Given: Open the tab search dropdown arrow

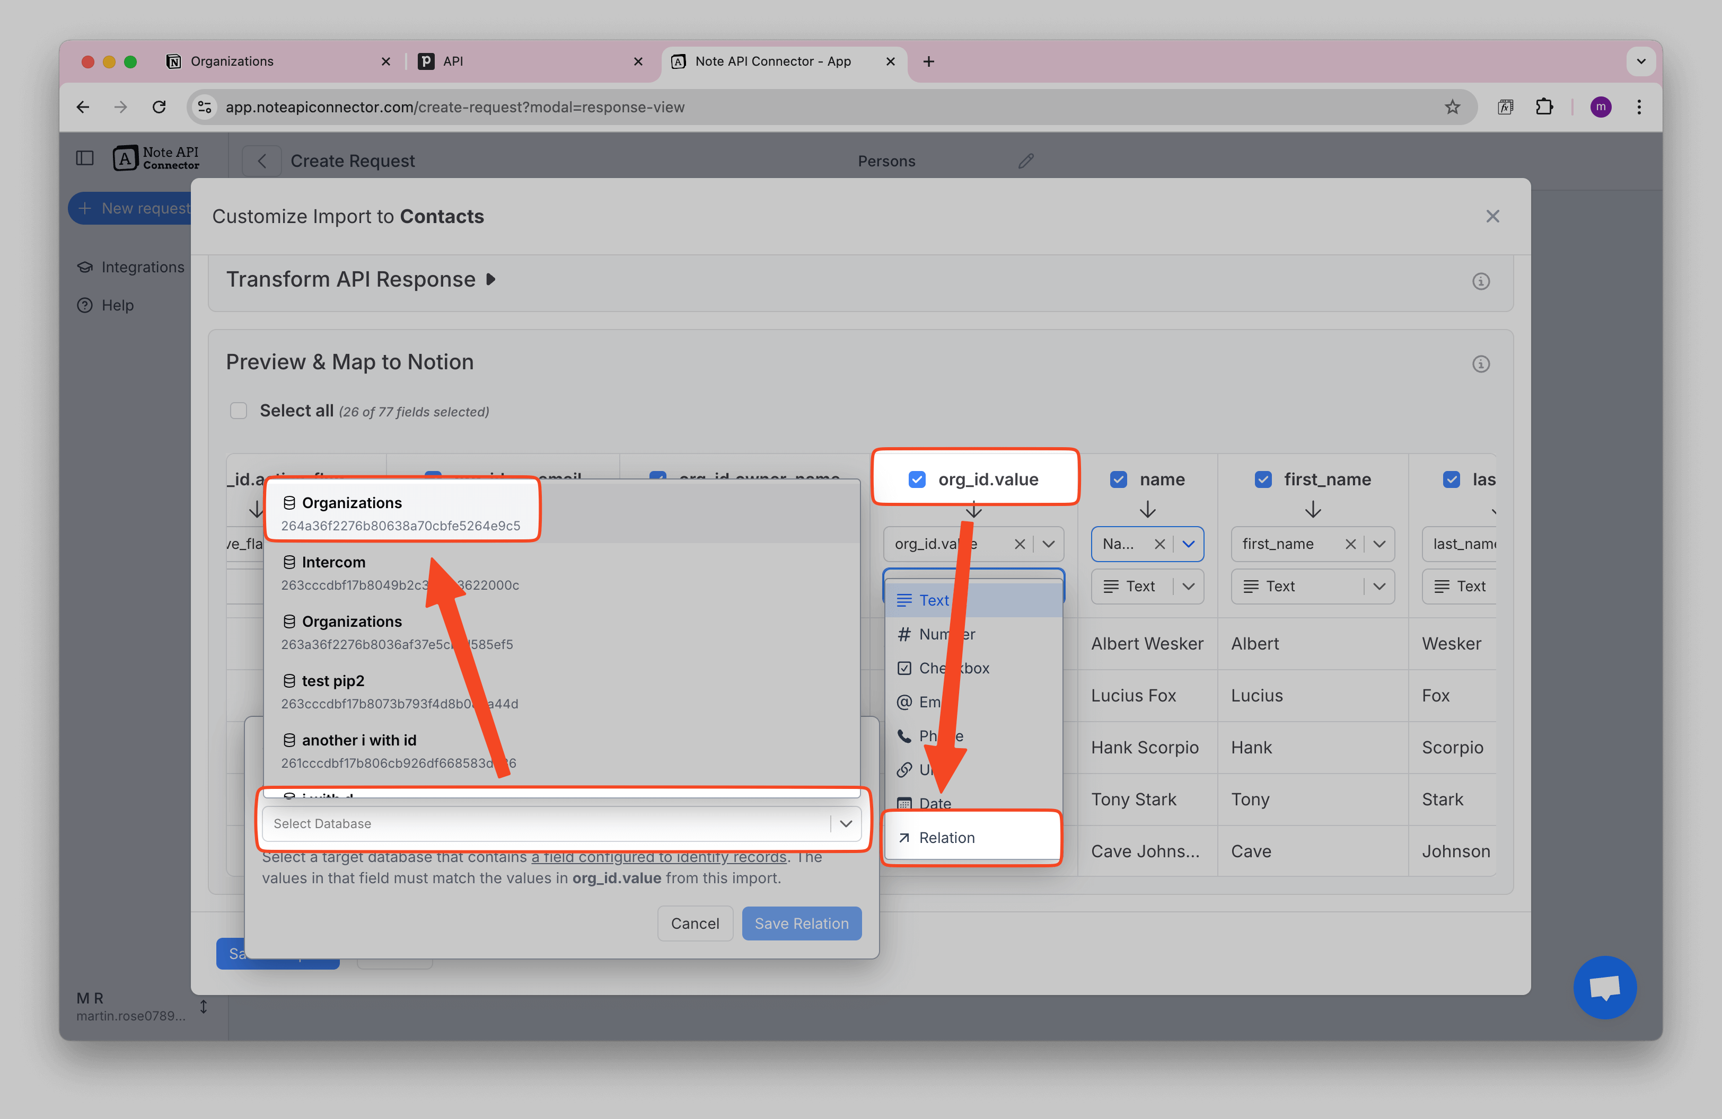Looking at the screenshot, I should tap(1641, 61).
